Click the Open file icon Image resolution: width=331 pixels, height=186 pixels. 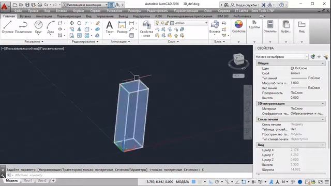[x=21, y=5]
